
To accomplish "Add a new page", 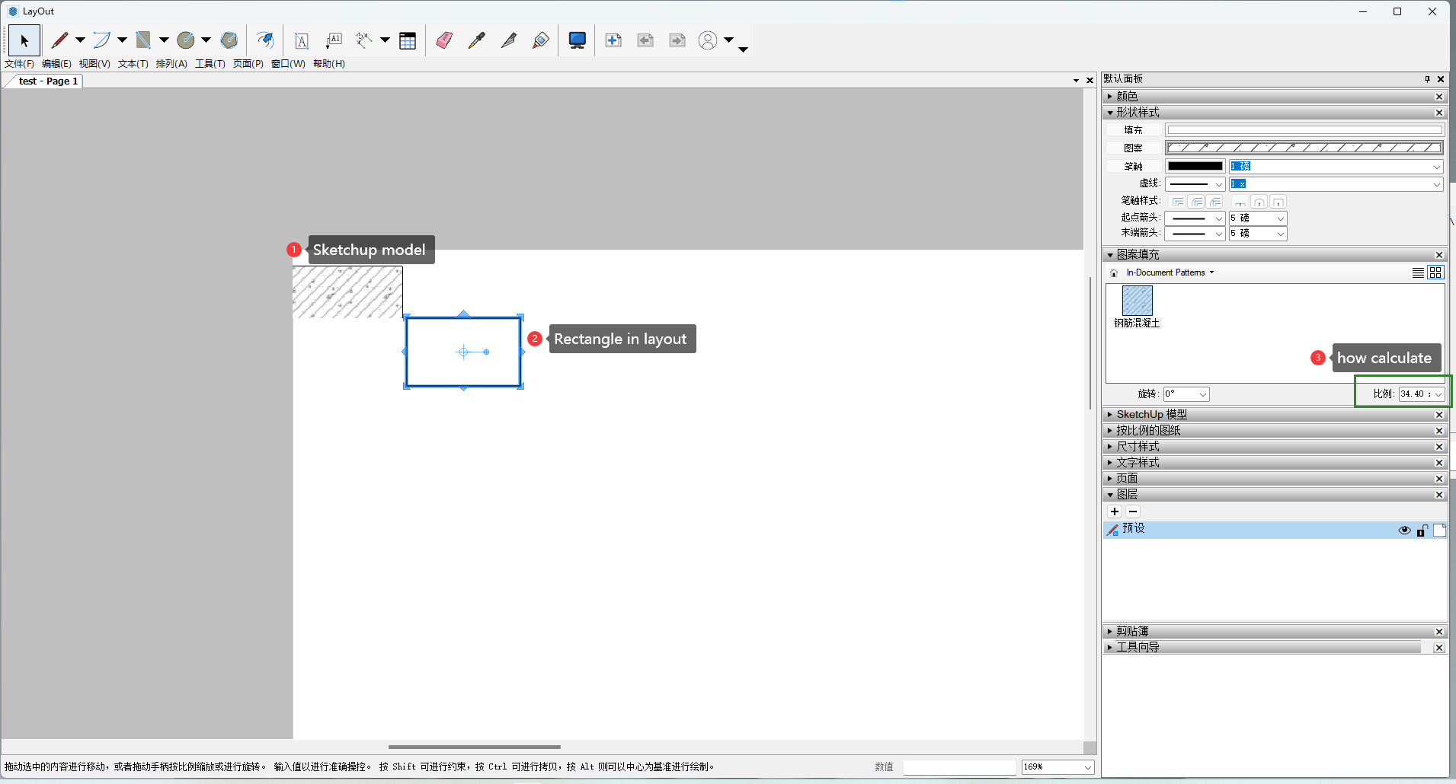I will [613, 40].
